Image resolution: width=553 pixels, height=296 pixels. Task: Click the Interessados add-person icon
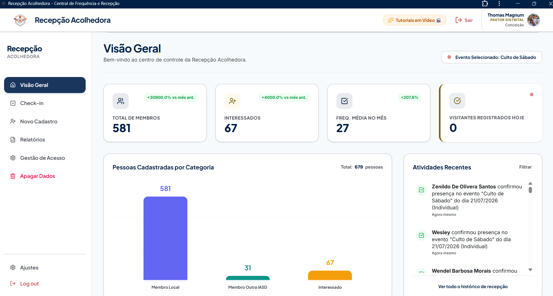tap(232, 101)
